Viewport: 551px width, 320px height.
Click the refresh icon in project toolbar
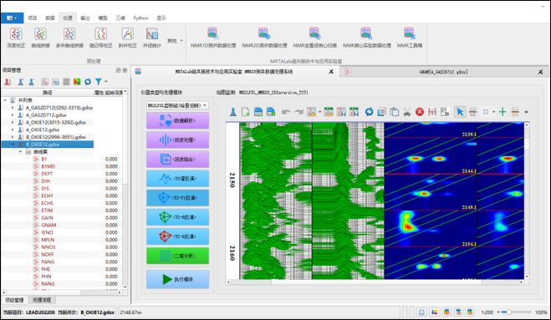coord(88,82)
